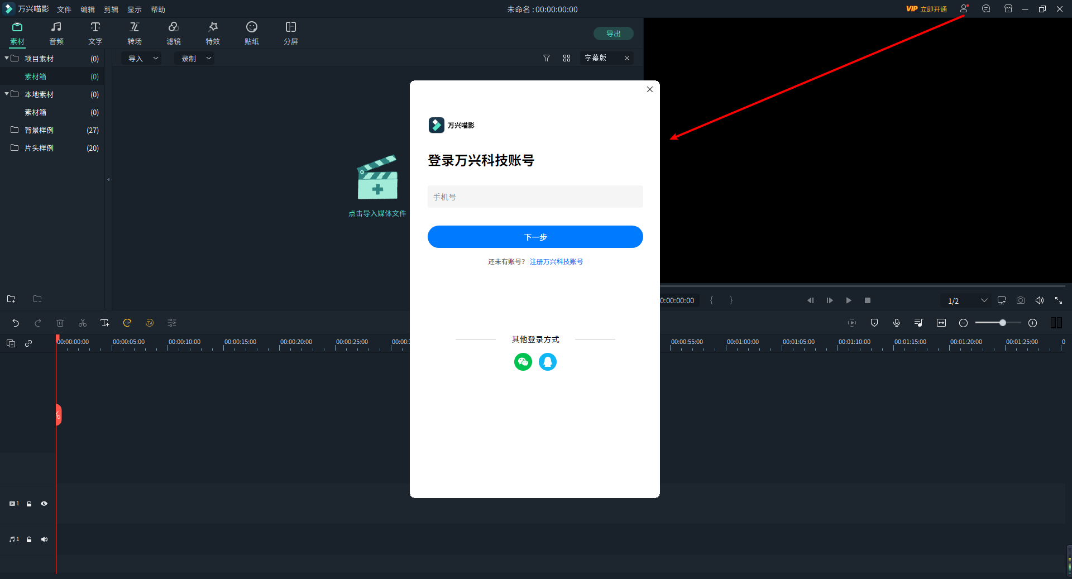Open the audio mixer icon
1072x579 pixels.
tap(919, 323)
